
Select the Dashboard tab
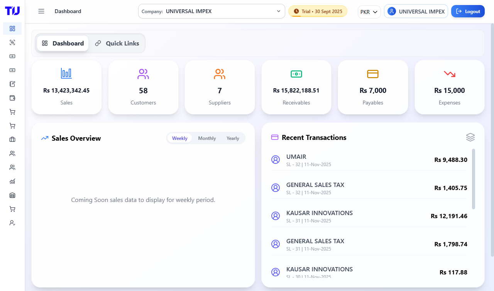click(63, 43)
